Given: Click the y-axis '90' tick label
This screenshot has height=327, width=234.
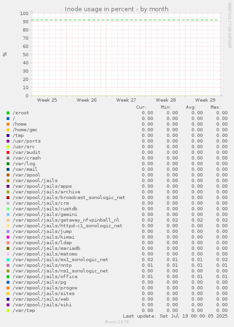Looking at the screenshot, I should coord(26,22).
